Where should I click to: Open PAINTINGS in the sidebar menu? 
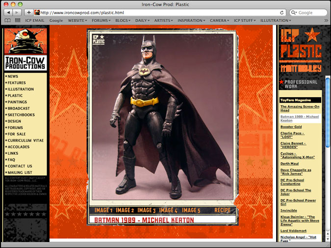tap(17, 102)
